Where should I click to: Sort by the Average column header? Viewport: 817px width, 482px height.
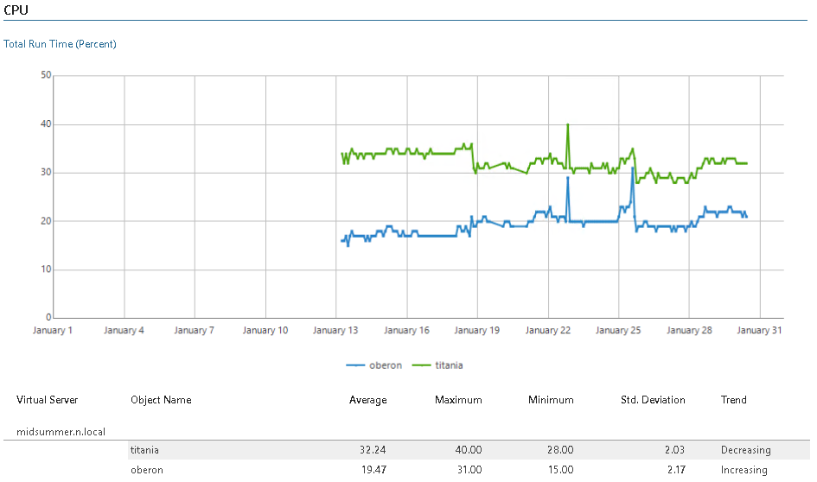point(367,400)
